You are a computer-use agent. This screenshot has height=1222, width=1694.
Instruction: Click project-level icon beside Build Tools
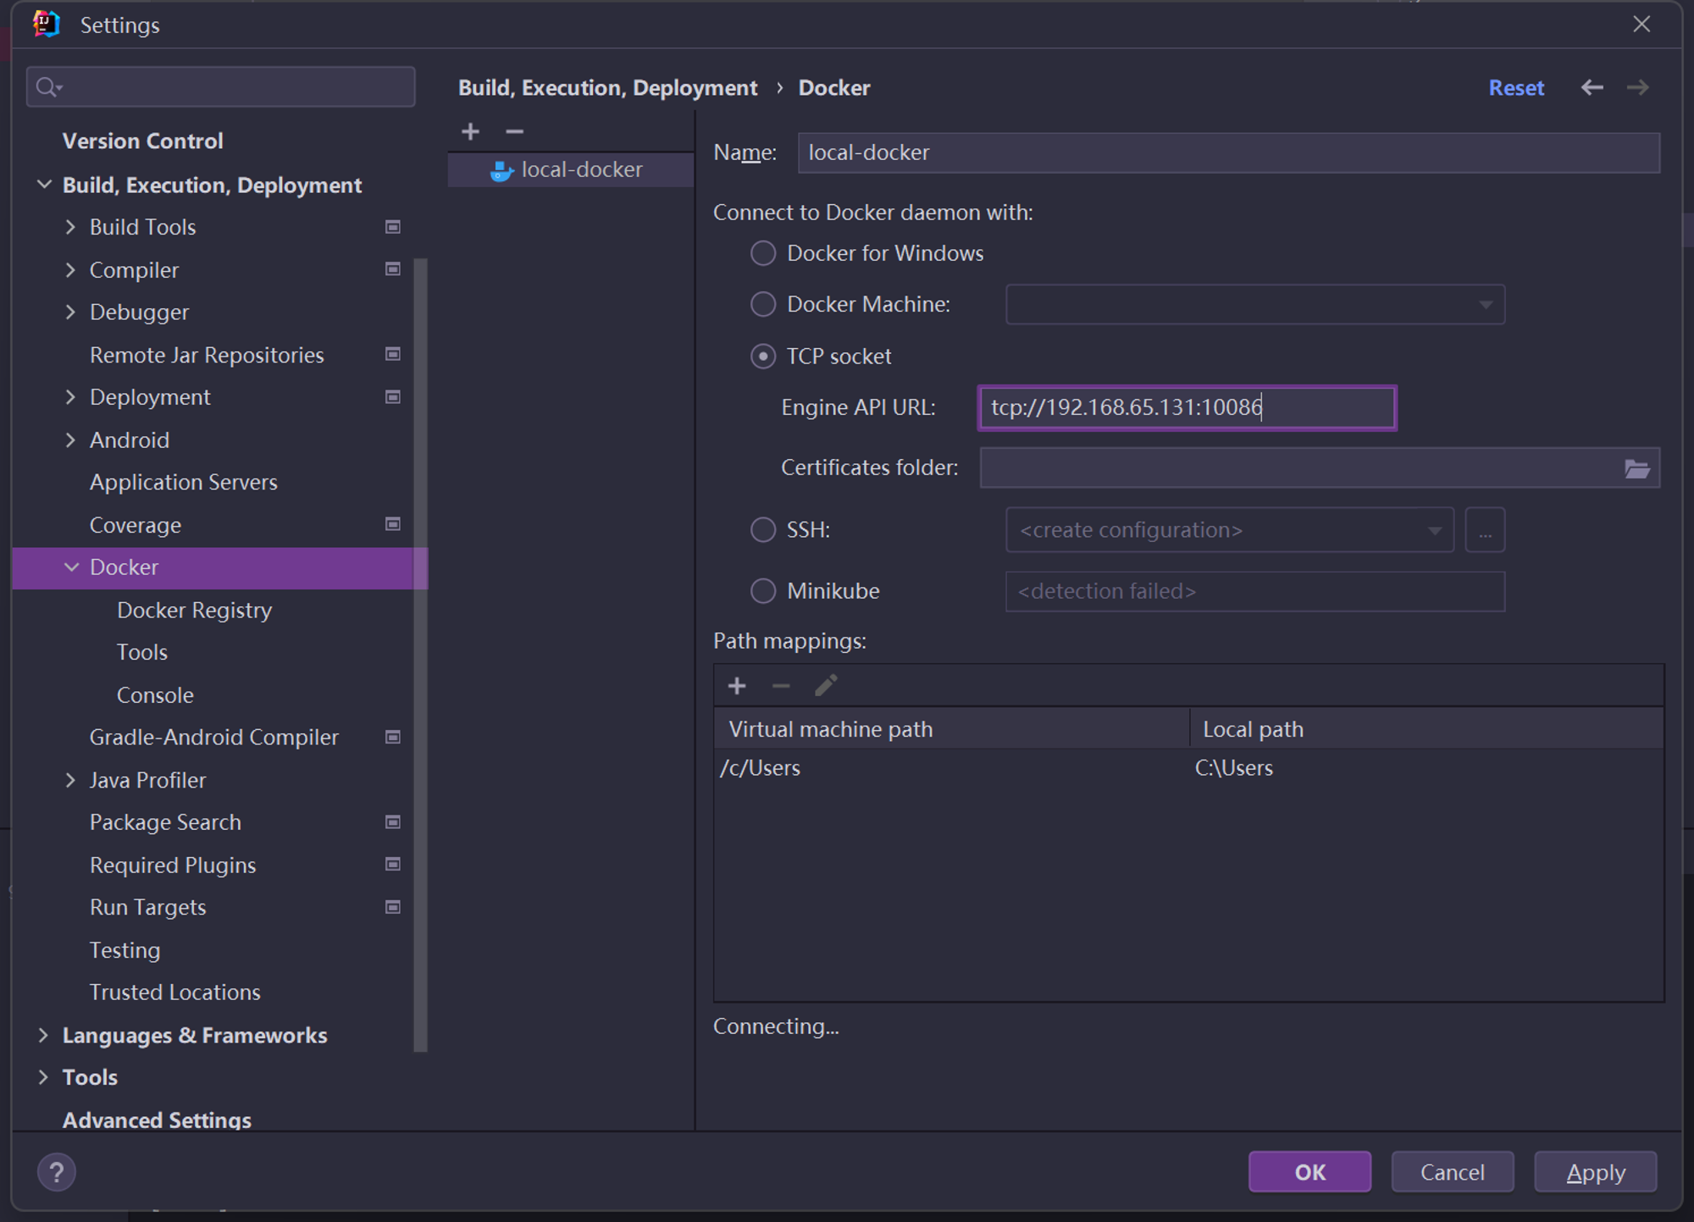(x=393, y=227)
